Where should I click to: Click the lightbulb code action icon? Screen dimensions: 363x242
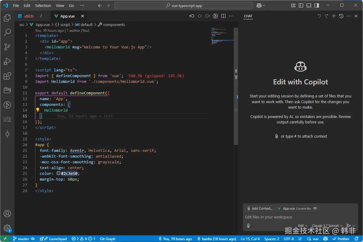(x=38, y=110)
